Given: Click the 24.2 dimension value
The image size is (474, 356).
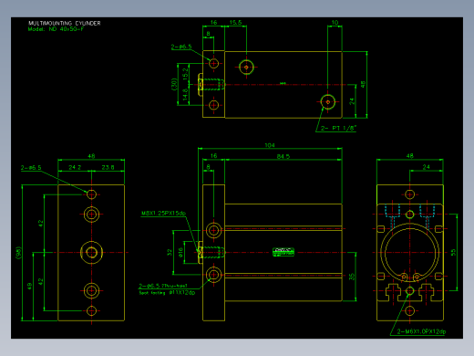Looking at the screenshot, I should coord(75,167).
